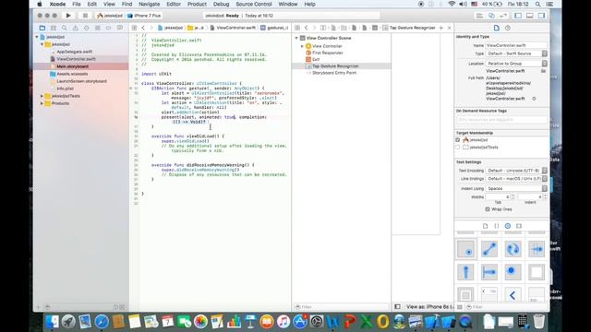Collapse View Controller Scene in outline

[x=296, y=38]
